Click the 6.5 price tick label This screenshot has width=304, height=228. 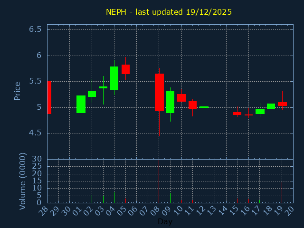tap(35, 29)
